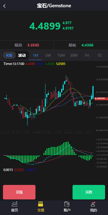Click the green 买跌 buy-down button

click(x=89, y=192)
